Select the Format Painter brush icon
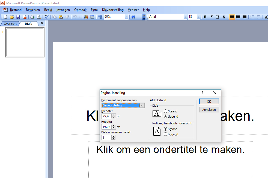 (x=67, y=17)
